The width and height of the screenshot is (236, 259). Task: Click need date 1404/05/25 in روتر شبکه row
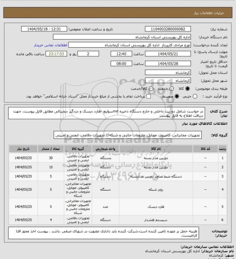click(x=23, y=189)
